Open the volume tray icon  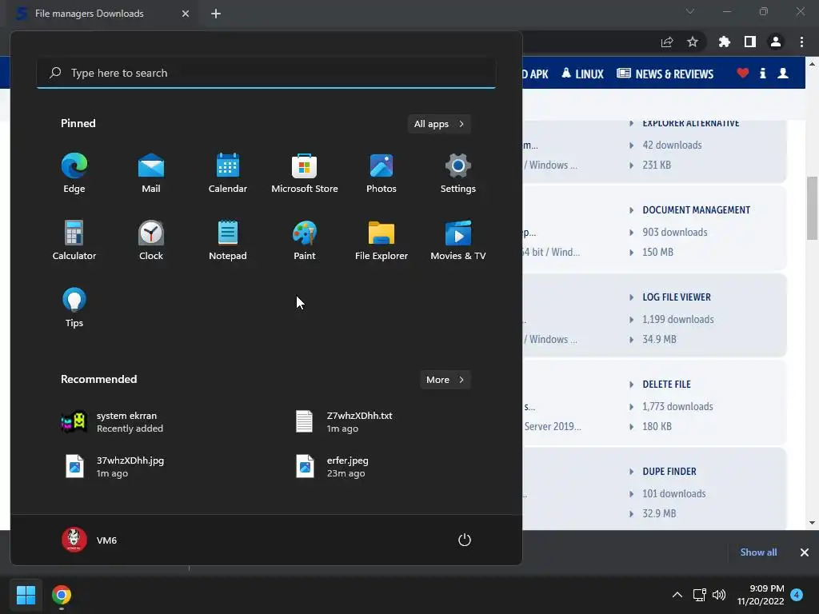coord(719,595)
